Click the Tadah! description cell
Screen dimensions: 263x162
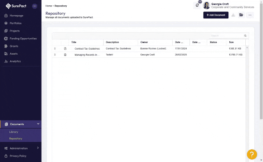[109, 55]
